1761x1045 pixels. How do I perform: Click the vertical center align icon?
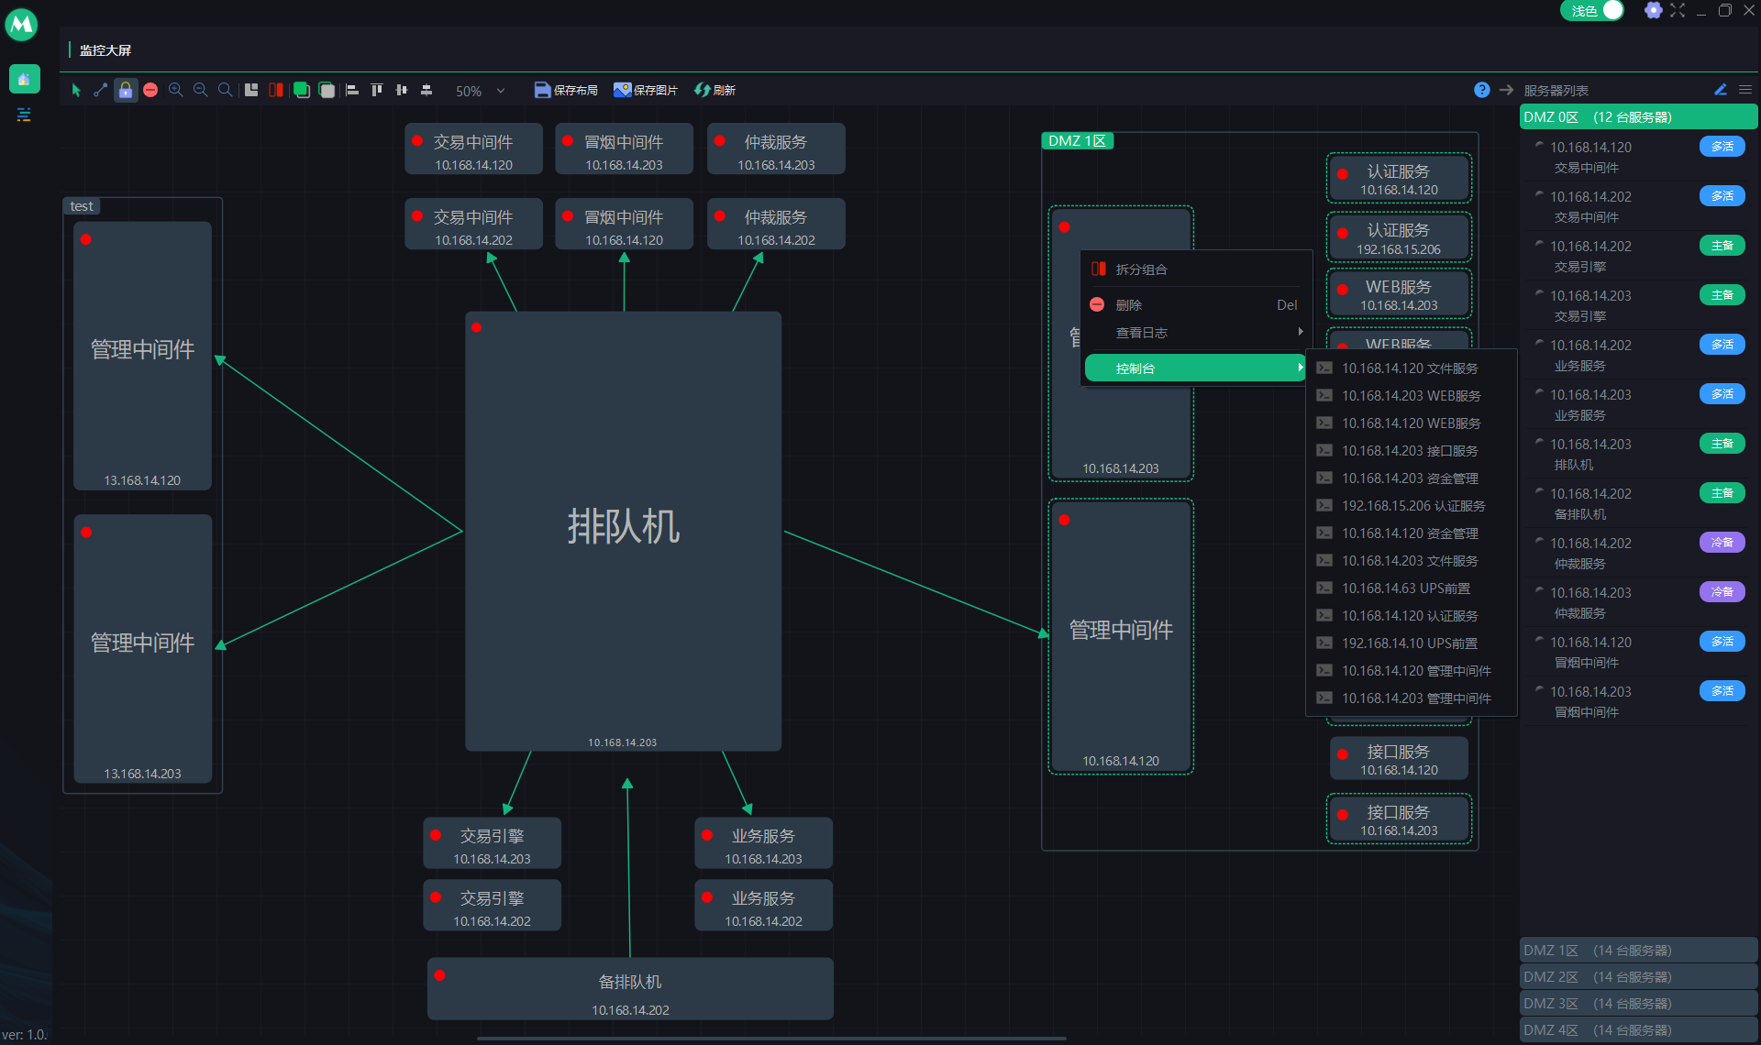click(426, 90)
